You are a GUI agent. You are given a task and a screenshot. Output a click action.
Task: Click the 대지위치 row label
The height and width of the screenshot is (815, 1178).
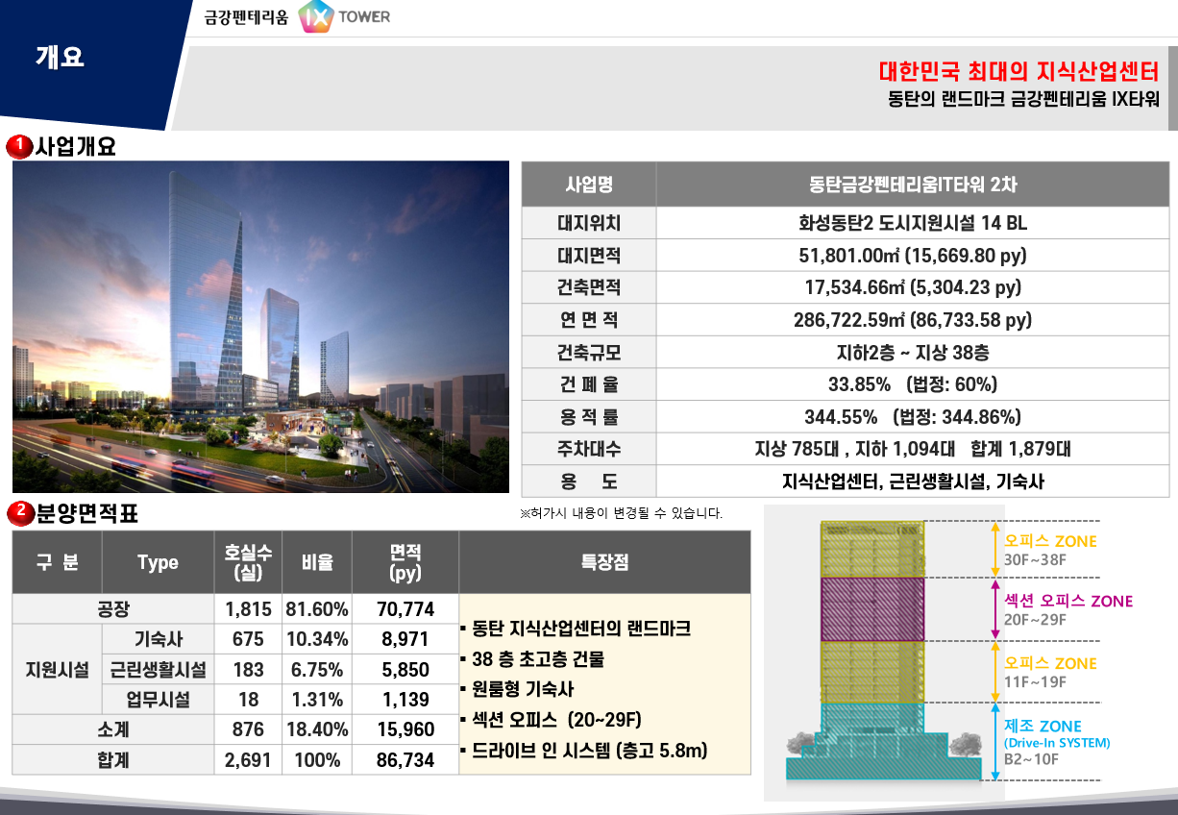tap(588, 223)
